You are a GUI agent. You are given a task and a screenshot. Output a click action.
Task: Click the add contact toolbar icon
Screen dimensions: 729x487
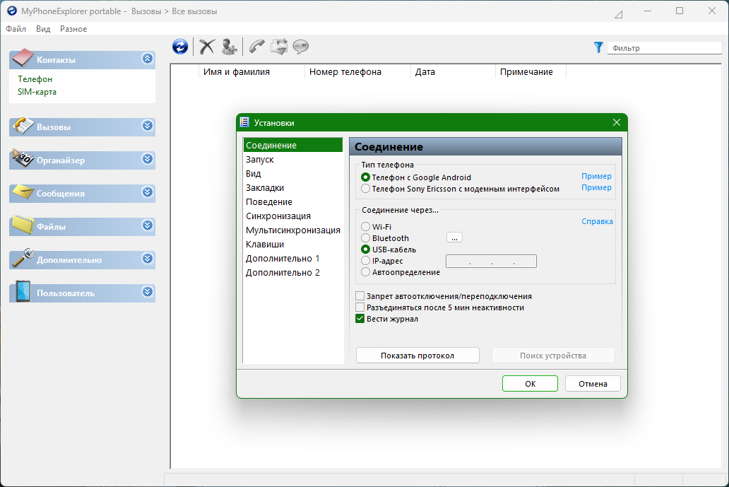tap(229, 47)
